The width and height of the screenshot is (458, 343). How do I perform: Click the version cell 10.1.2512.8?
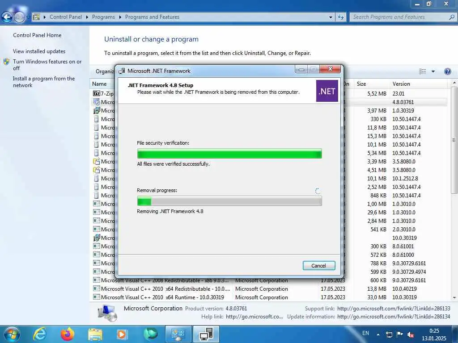point(405,178)
